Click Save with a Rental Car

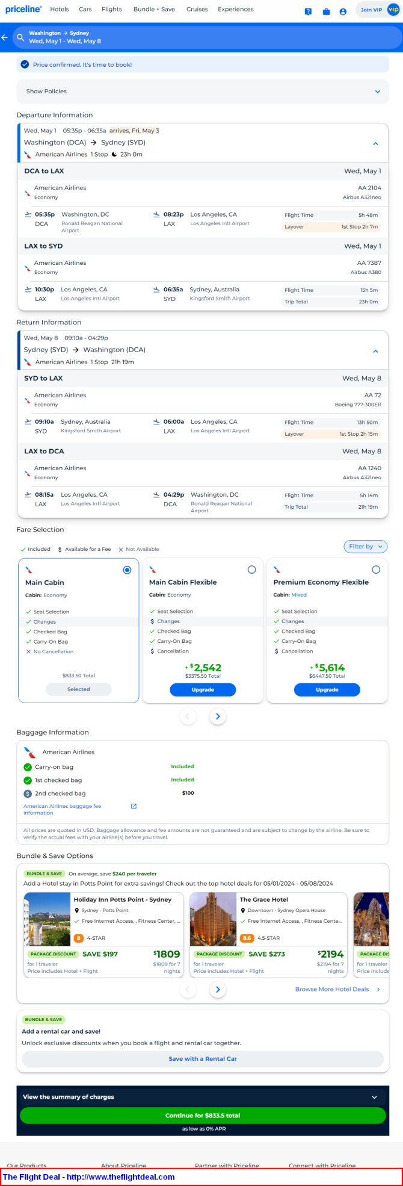point(203,1058)
